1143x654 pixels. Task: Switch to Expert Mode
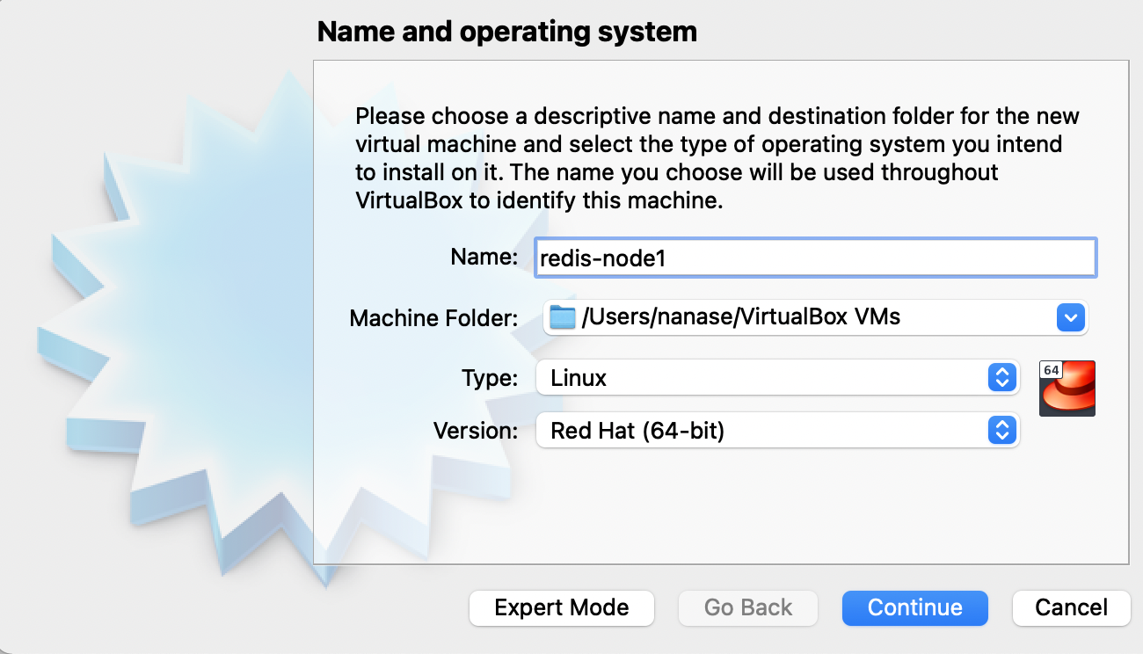(562, 607)
